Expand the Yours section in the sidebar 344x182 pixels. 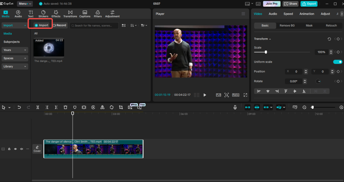[x=15, y=50]
